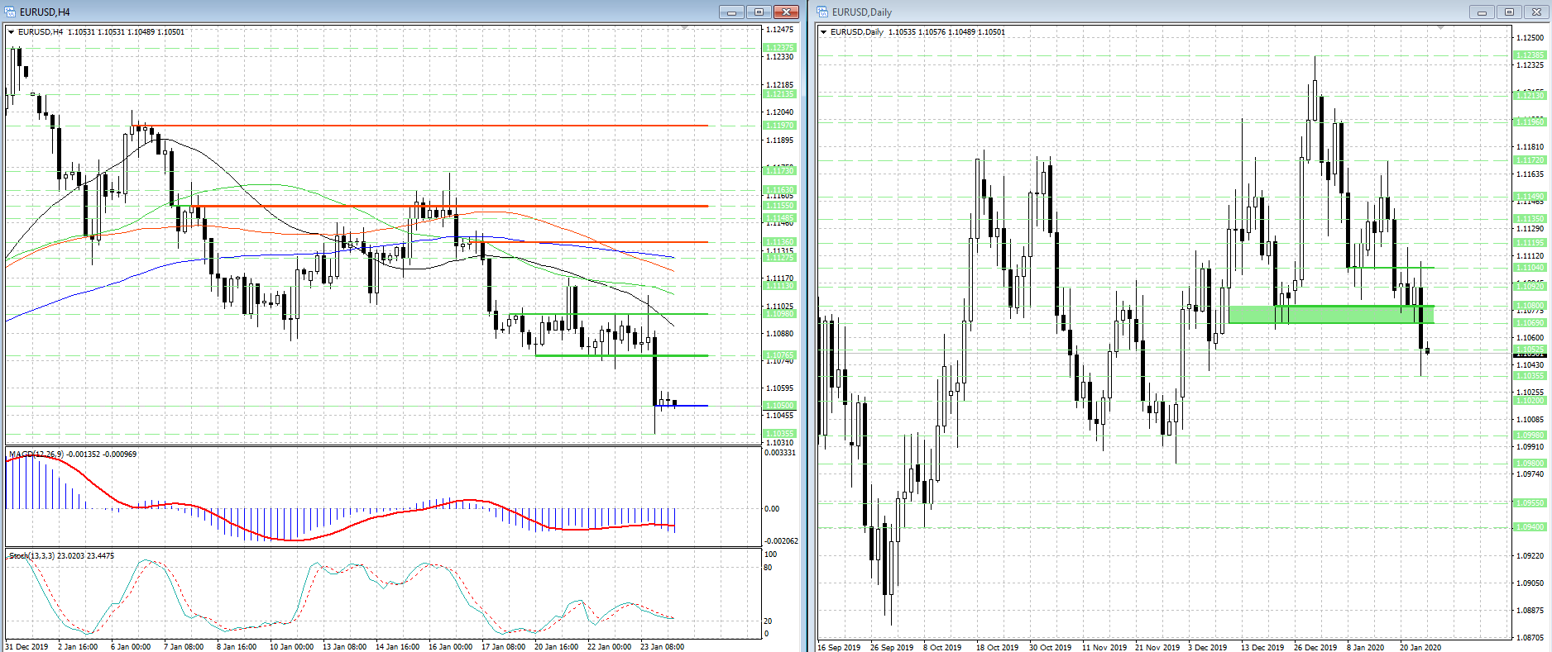Click the chart shift triangle marker on Daily chart
Viewport: 1552px width, 652px height.
[x=1440, y=28]
